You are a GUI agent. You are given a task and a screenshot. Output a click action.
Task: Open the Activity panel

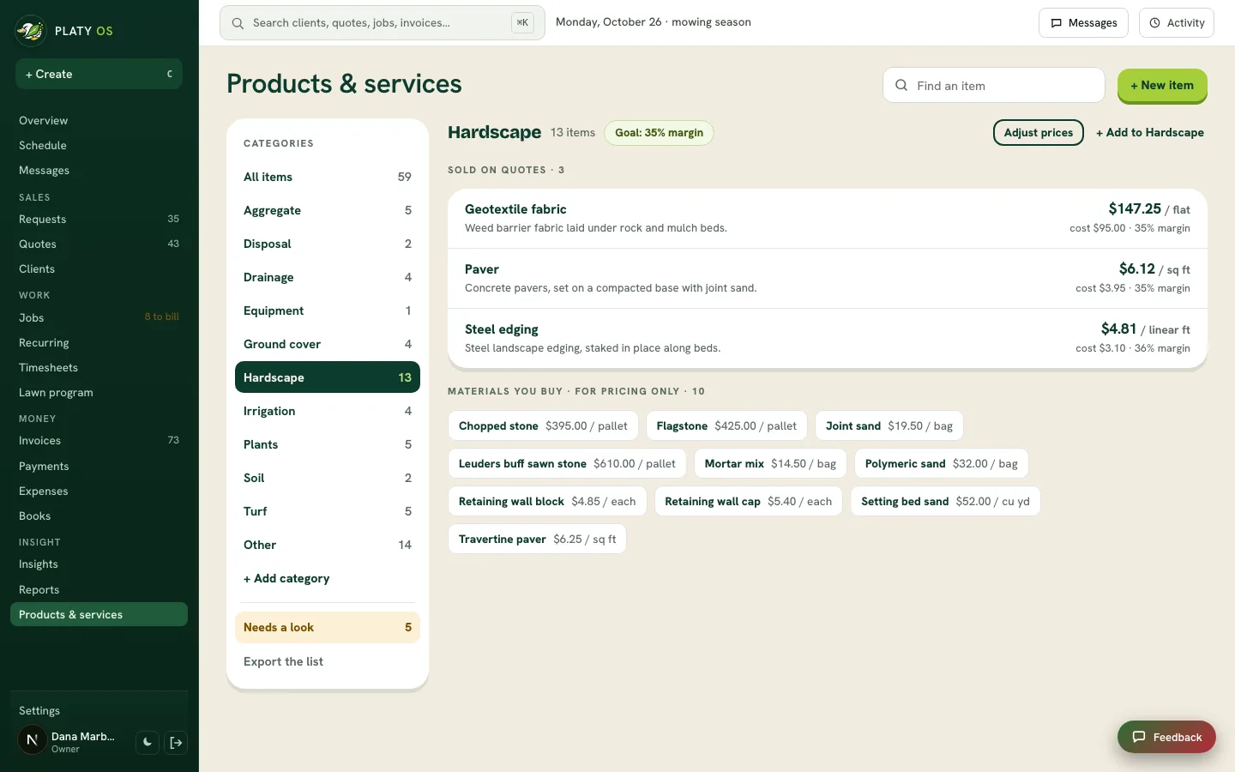tap(1177, 23)
